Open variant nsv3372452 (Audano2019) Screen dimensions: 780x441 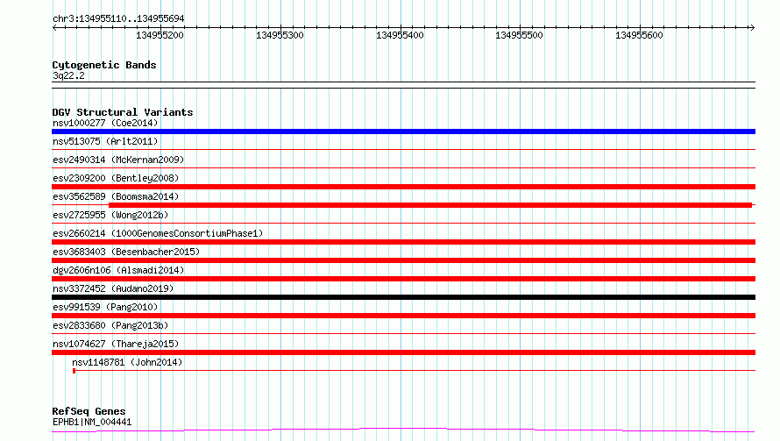(x=113, y=288)
